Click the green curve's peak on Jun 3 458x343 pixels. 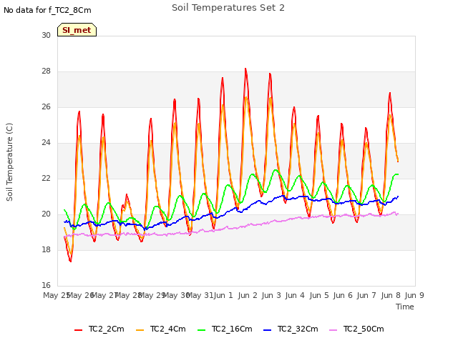pos(276,170)
